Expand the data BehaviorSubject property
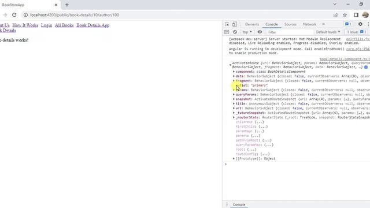 234,76
